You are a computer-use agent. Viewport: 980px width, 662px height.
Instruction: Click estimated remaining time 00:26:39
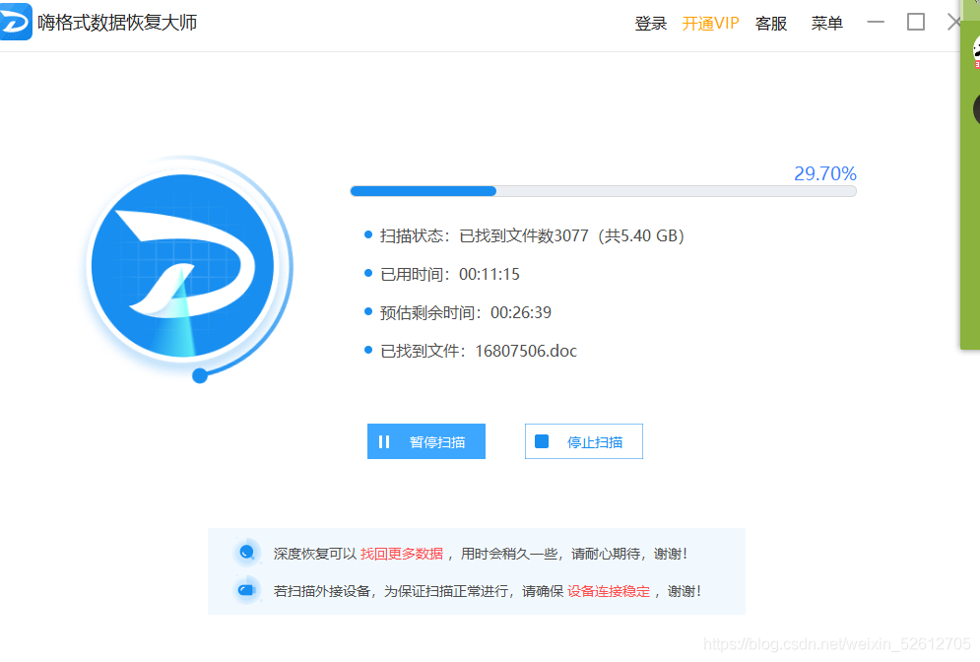521,312
